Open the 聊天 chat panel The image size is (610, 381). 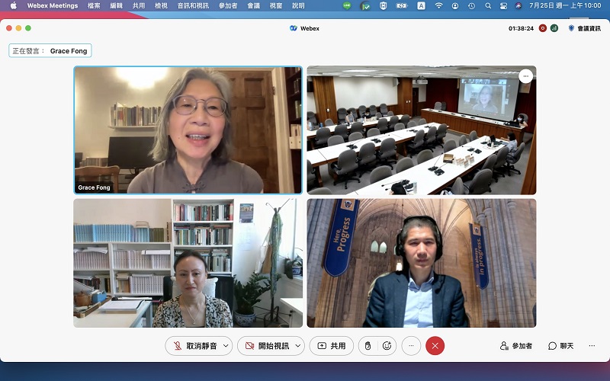(560, 345)
